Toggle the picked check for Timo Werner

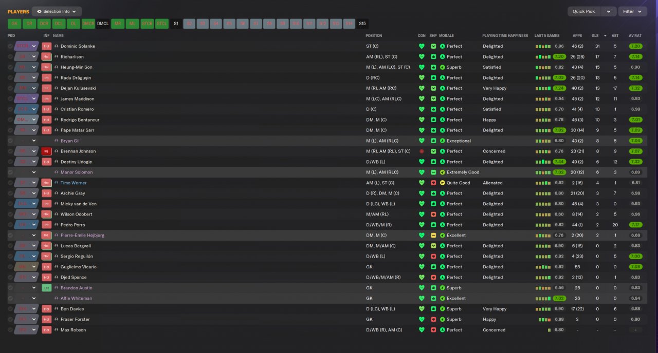[10, 183]
